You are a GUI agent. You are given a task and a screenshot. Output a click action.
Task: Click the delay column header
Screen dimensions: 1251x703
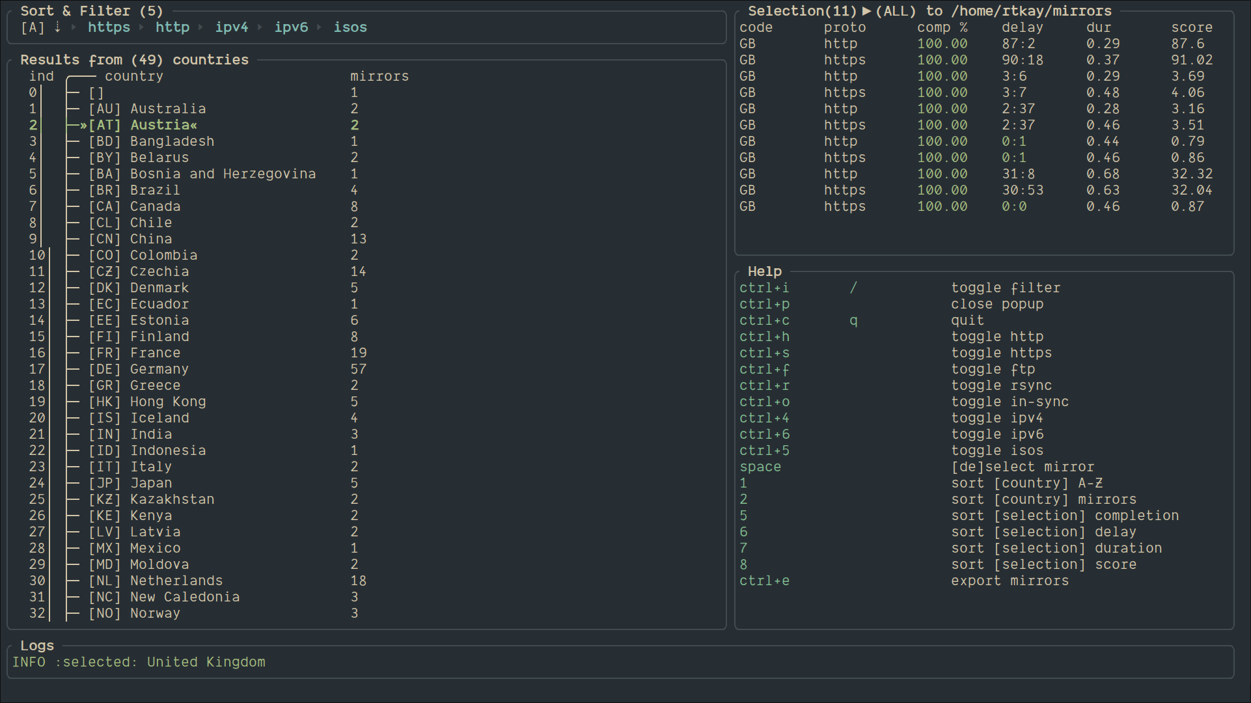pyautogui.click(x=1022, y=27)
